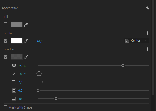The width and height of the screenshot is (156, 111).
Task: Enable the Fill checkbox
Action: pos(6,24)
